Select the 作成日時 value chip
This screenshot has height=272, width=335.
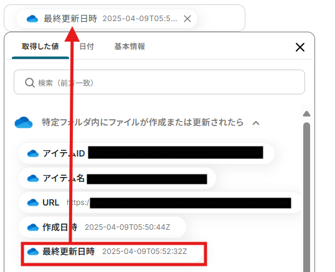tap(102, 227)
